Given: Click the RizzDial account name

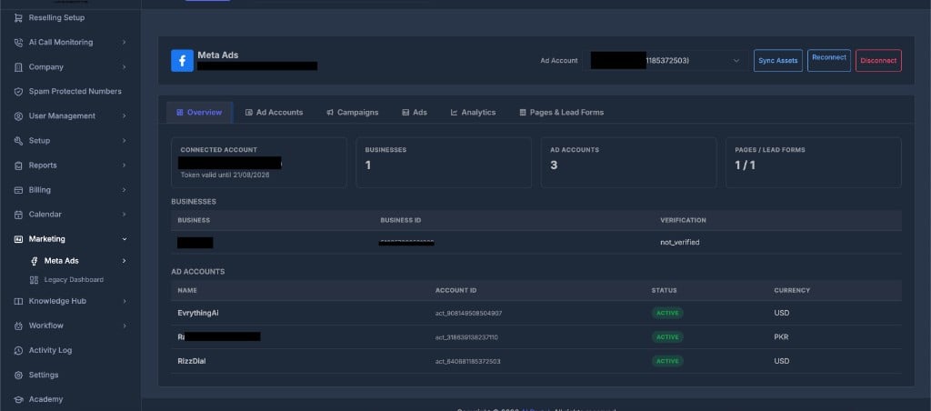Looking at the screenshot, I should coord(192,361).
